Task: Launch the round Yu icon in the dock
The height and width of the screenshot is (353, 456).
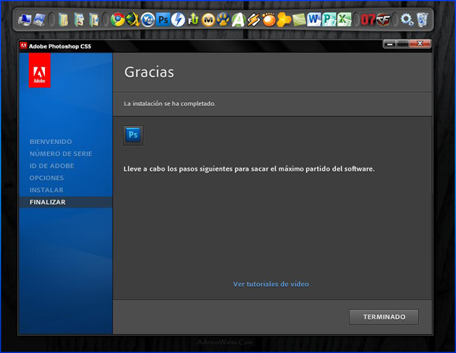Action: tap(147, 20)
